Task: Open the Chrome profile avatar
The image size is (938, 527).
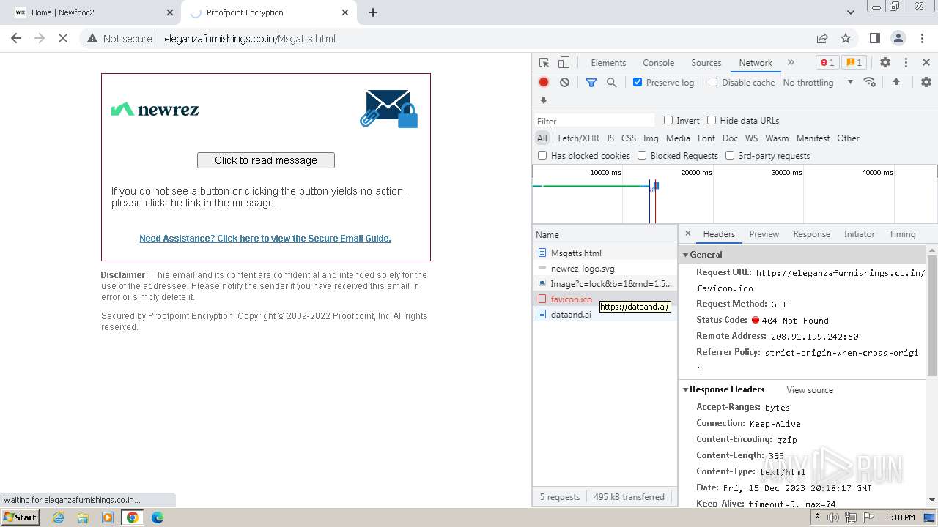Action: pyautogui.click(x=898, y=38)
